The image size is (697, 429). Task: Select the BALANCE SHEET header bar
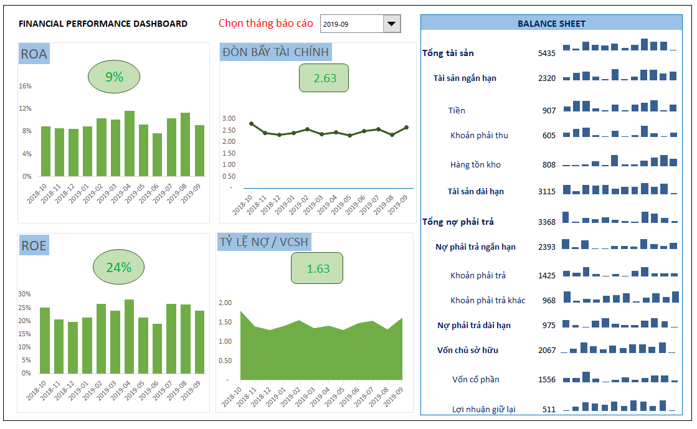coord(551,24)
